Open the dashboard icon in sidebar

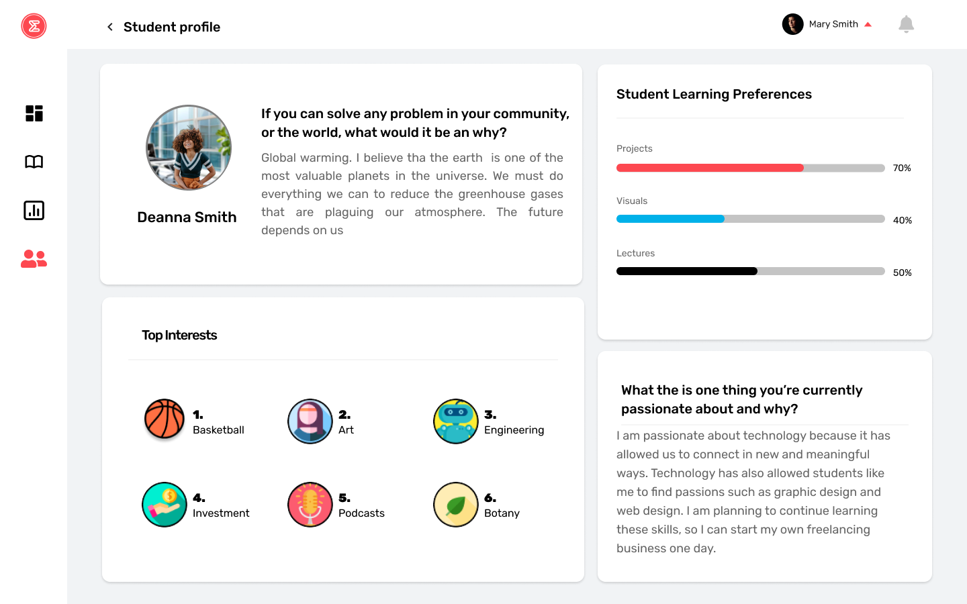[x=34, y=113]
